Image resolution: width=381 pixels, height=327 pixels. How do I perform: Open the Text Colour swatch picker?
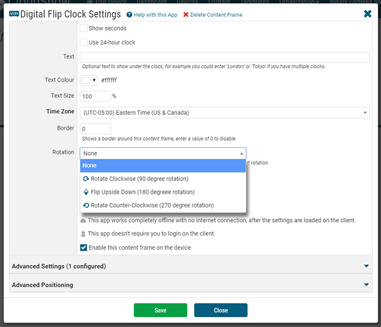[x=88, y=81]
